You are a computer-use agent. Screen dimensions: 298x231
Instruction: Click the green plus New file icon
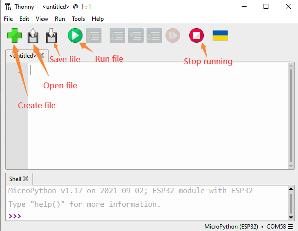[15, 35]
